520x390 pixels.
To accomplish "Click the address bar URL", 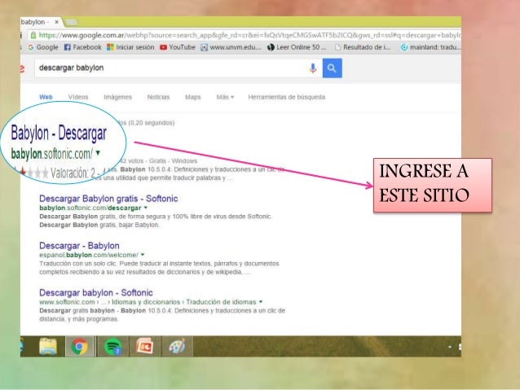I will click(x=249, y=35).
